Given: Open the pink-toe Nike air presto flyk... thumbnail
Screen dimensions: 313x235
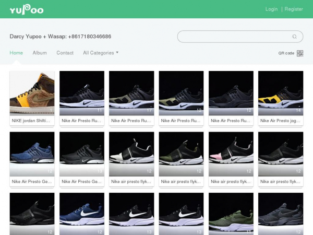Looking at the screenshot, I should coord(231,154).
